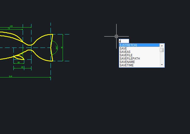Choose SAVEFILEPATH from the suggestions

tap(130, 59)
